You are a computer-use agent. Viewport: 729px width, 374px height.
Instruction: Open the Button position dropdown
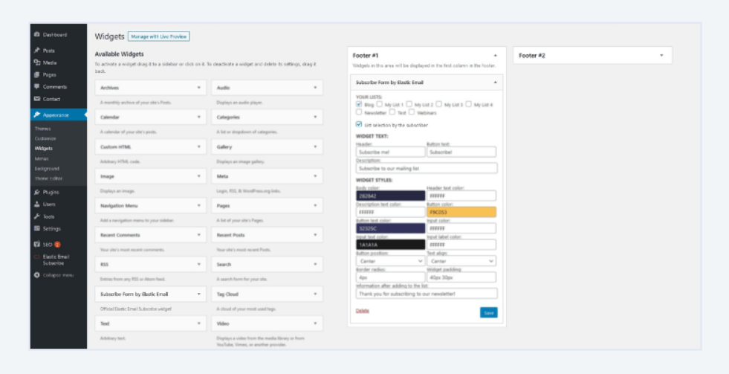pos(391,261)
